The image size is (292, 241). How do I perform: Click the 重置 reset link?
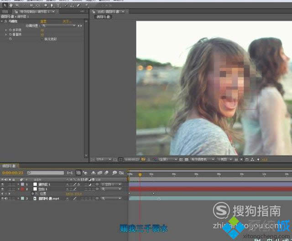[x=43, y=21]
